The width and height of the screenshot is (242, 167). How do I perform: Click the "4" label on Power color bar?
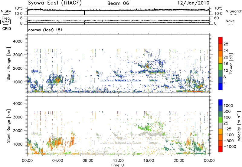click(x=225, y=83)
